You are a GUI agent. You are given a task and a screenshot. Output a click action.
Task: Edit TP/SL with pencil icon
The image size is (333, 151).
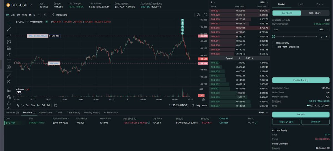tap(256, 123)
